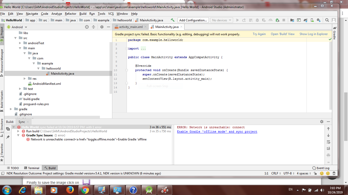This screenshot has width=348, height=195.
Task: Click the Toggle view icon in Build panel
Action: coord(8,129)
